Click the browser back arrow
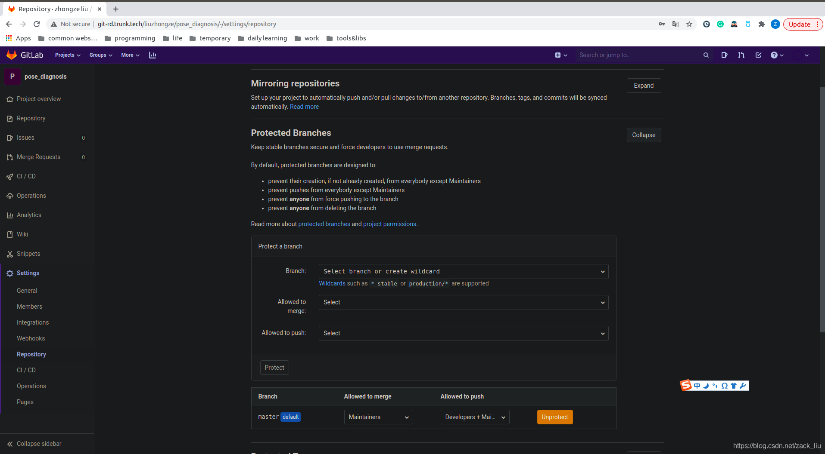The image size is (825, 454). [9, 24]
